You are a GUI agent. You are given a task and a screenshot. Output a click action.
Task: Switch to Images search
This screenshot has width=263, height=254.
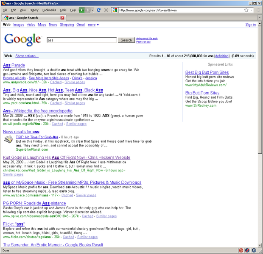(19, 25)
